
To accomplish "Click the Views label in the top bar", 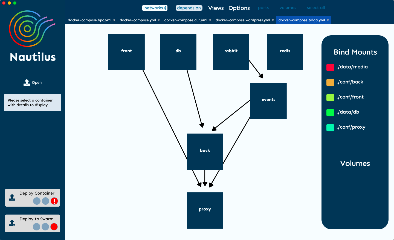I will 216,8.
